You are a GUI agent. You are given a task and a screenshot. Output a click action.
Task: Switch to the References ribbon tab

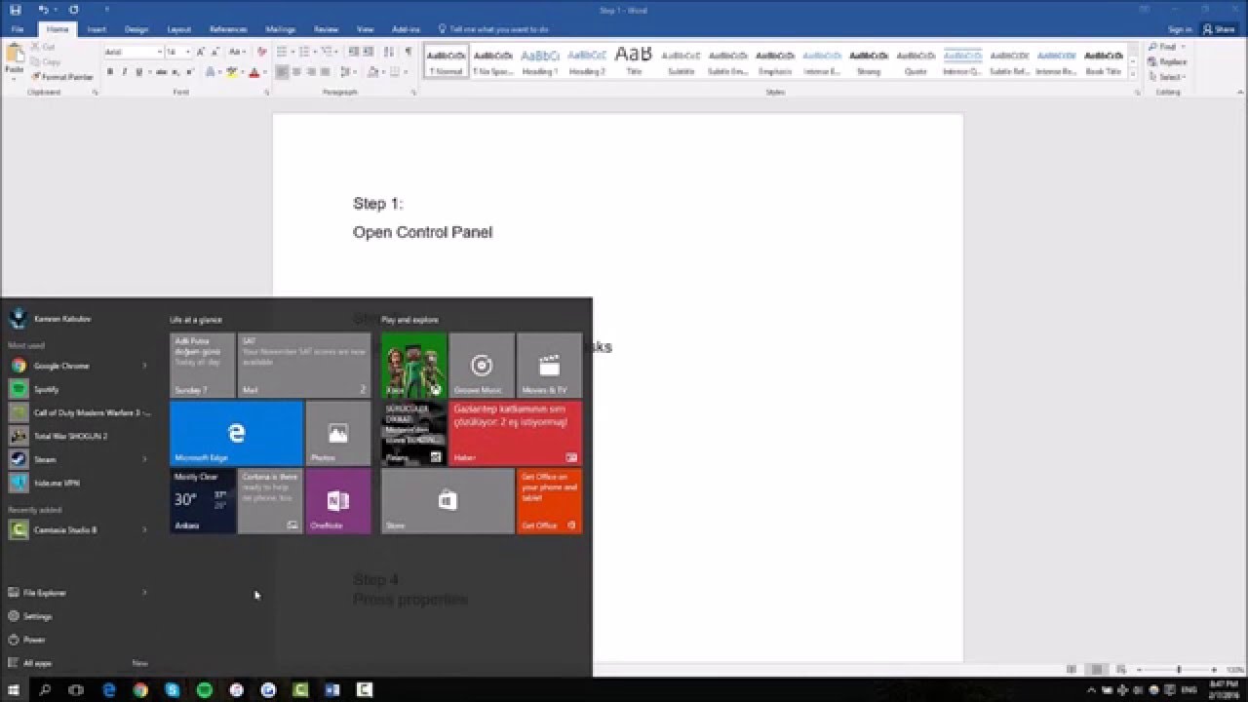(x=228, y=29)
